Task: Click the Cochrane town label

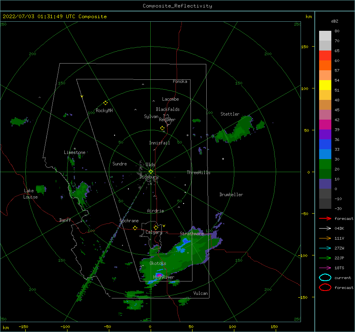Action: point(129,221)
